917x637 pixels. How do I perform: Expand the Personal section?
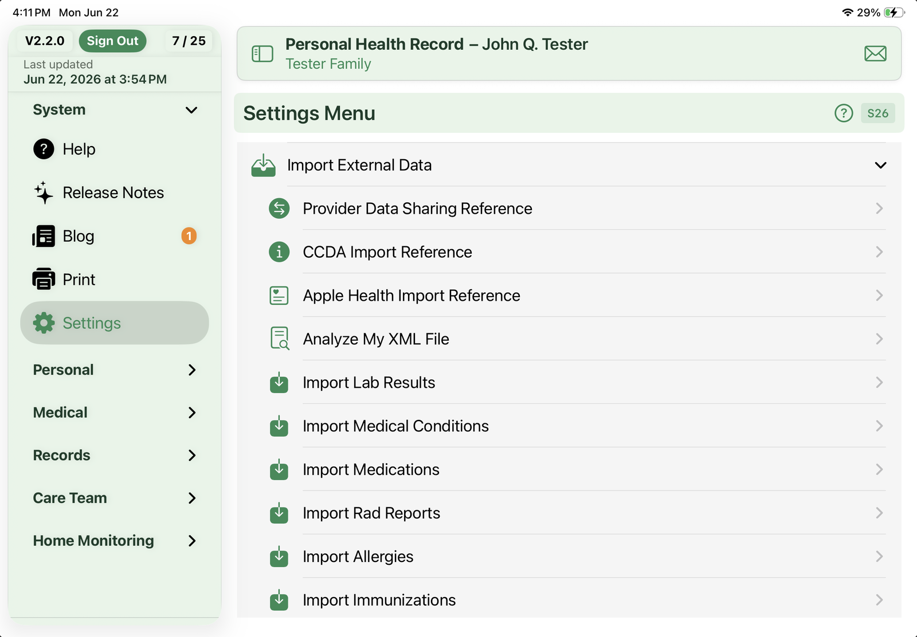coord(115,370)
